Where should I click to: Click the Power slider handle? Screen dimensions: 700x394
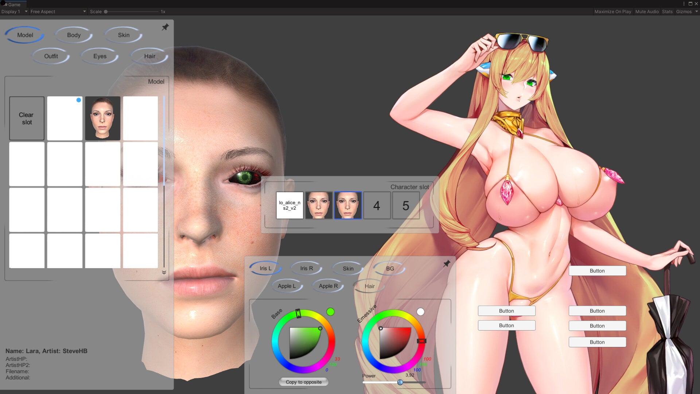400,382
